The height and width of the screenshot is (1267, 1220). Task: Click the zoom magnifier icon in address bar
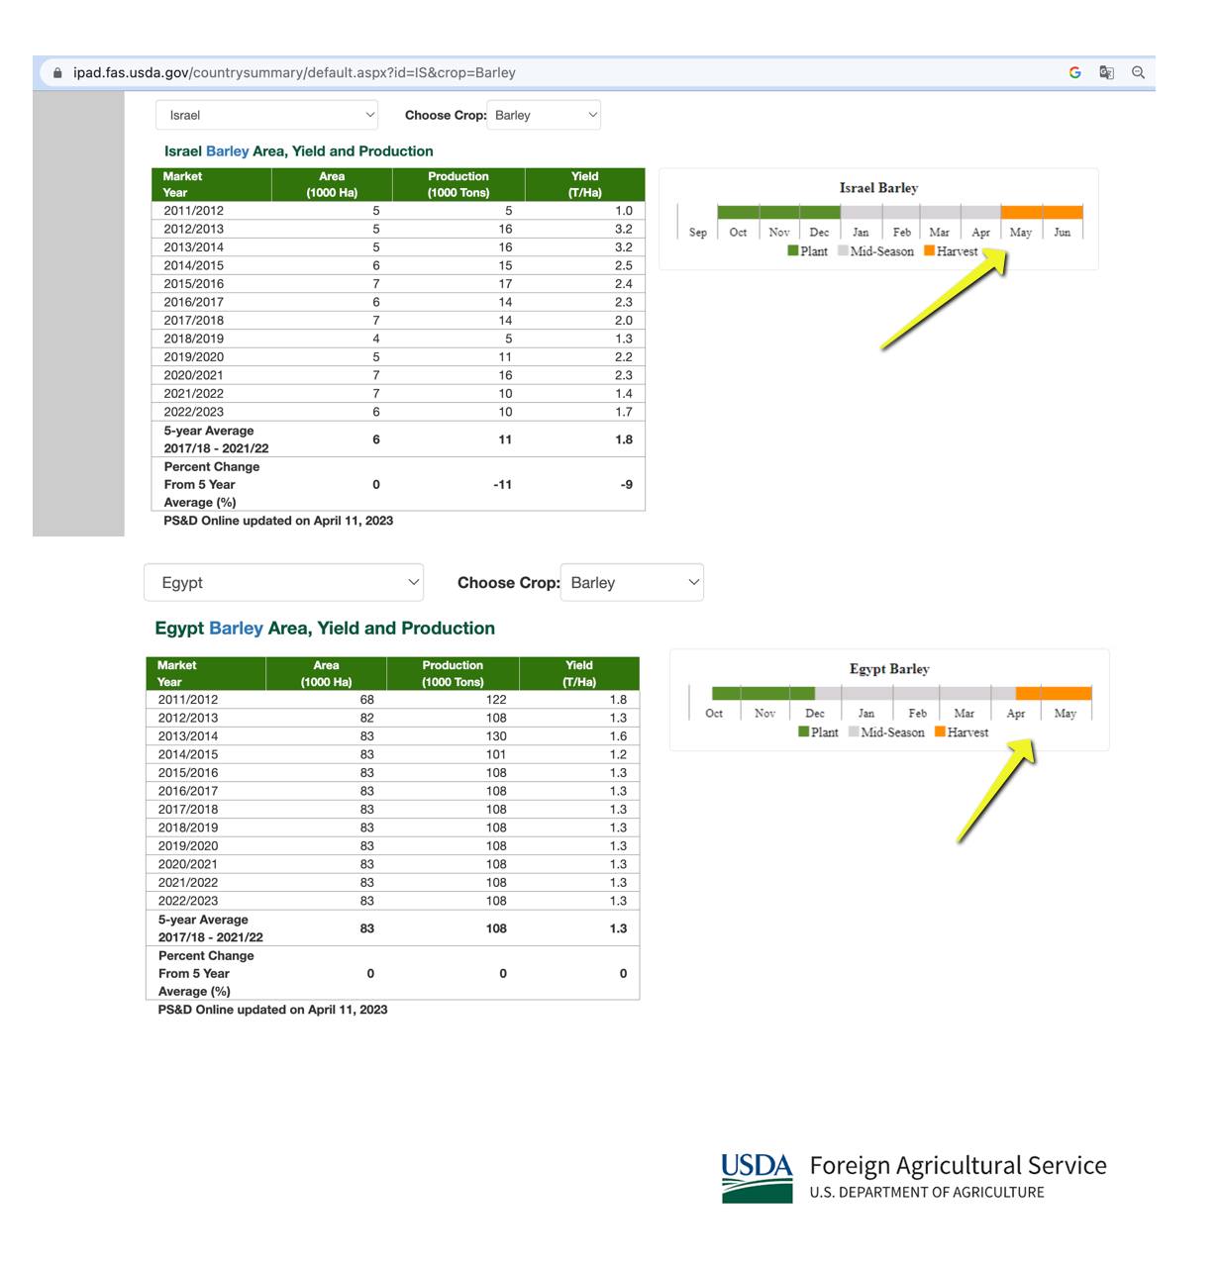(1138, 72)
